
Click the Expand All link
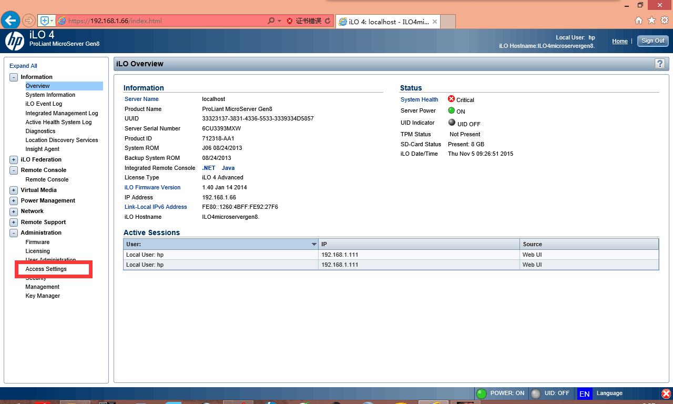(x=23, y=66)
